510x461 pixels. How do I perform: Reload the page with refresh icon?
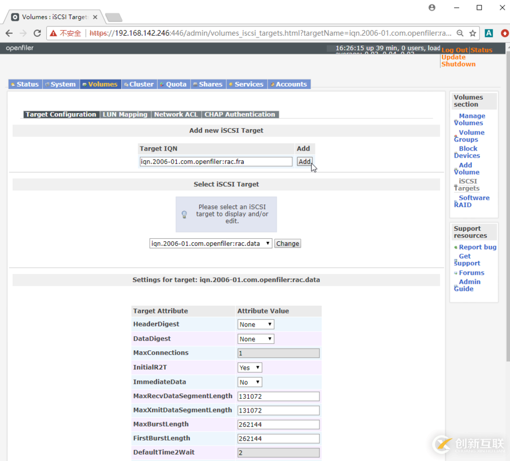[37, 33]
